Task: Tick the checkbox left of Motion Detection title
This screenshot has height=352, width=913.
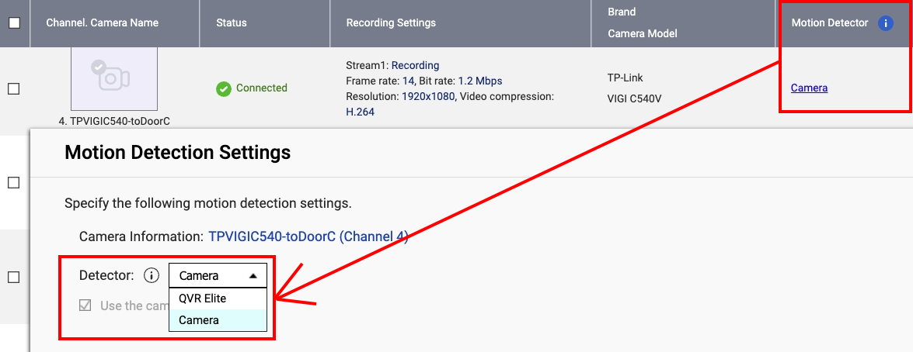Action: click(x=13, y=182)
